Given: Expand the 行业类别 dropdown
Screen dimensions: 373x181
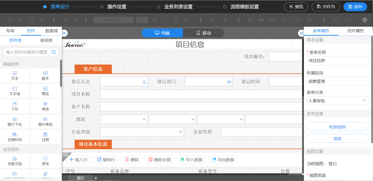Looking at the screenshot, I should click(x=142, y=132).
